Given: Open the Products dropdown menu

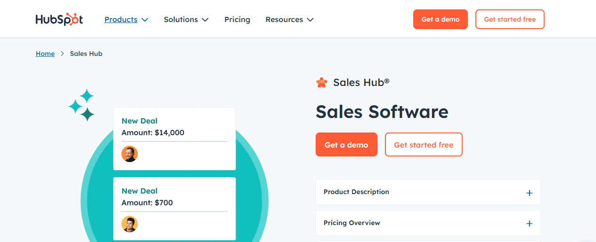Looking at the screenshot, I should pyautogui.click(x=126, y=20).
